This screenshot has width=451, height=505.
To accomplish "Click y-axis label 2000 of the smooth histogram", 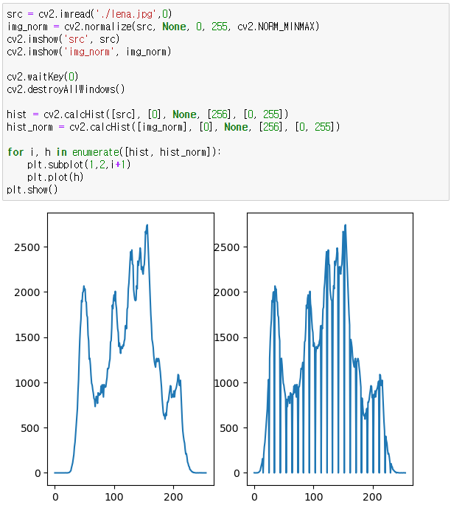I will (27, 292).
